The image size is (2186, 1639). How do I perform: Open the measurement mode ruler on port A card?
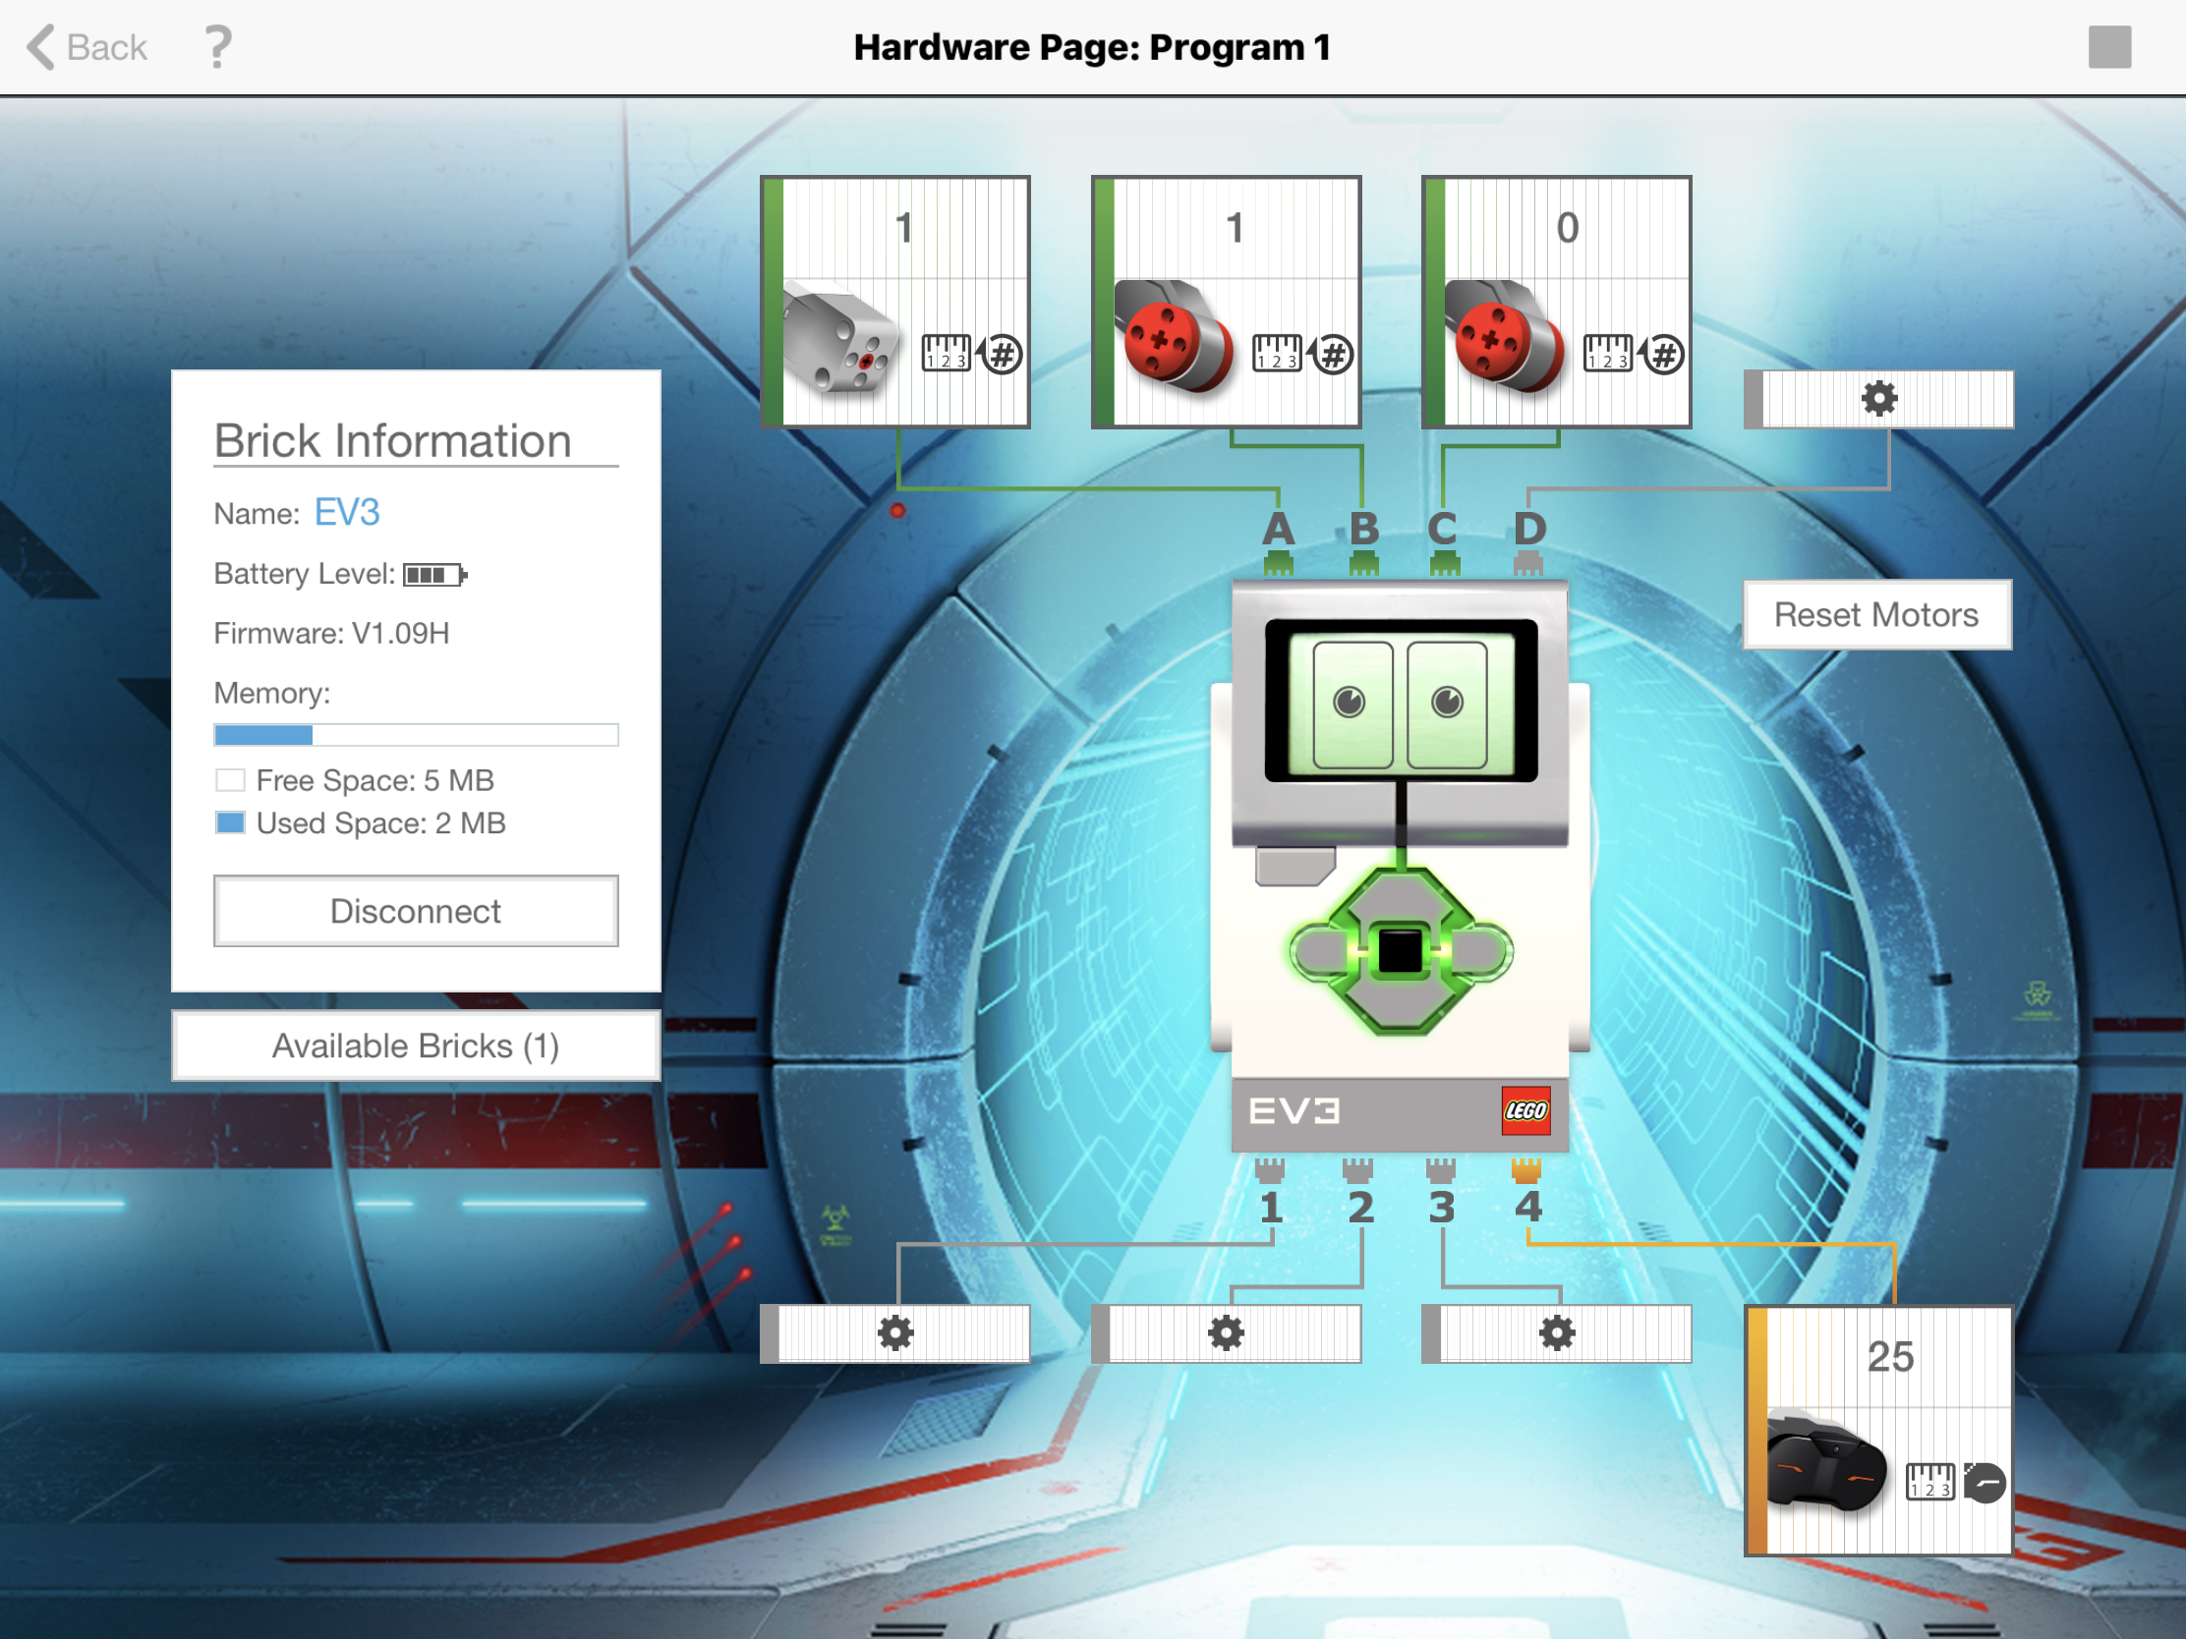point(946,353)
